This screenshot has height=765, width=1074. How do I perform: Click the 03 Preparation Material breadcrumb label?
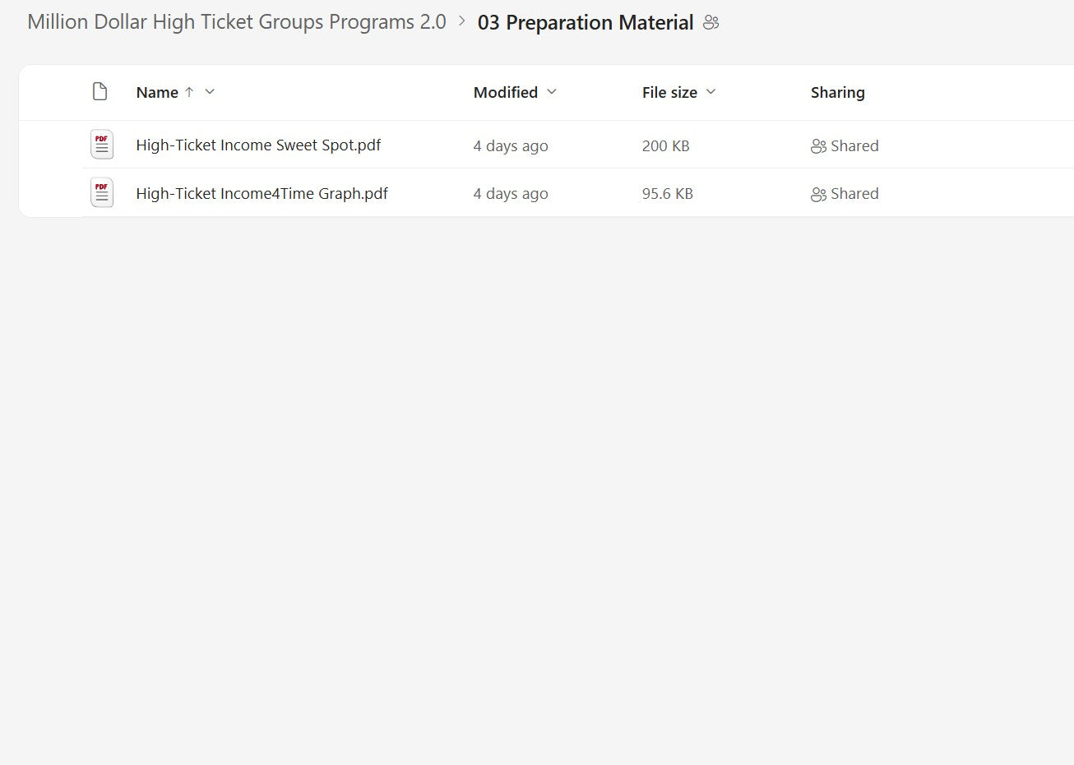585,22
